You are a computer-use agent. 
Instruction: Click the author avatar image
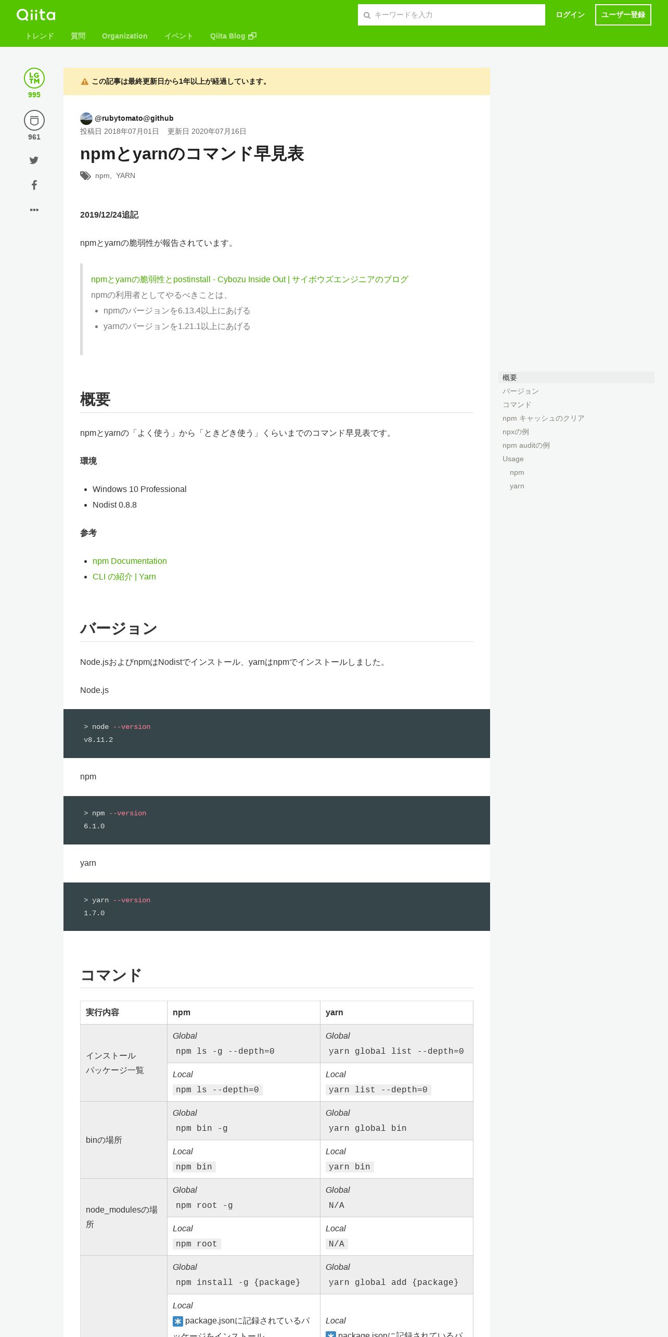[x=86, y=118]
